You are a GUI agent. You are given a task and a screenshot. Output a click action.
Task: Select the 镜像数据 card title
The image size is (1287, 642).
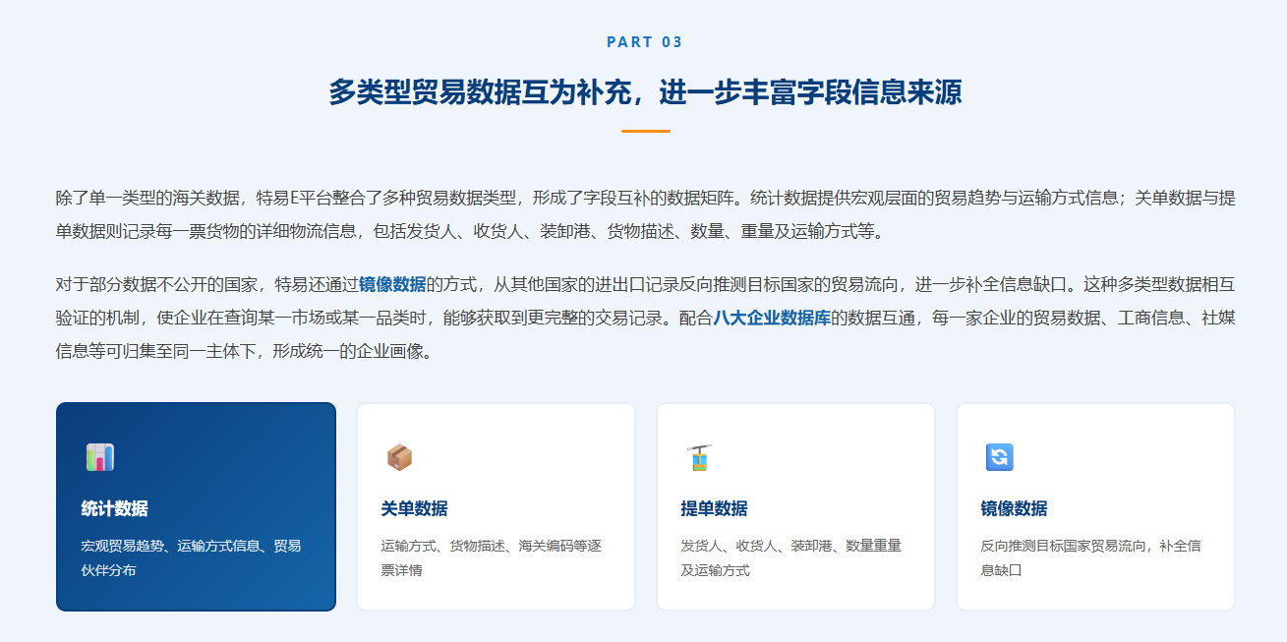pos(1015,509)
